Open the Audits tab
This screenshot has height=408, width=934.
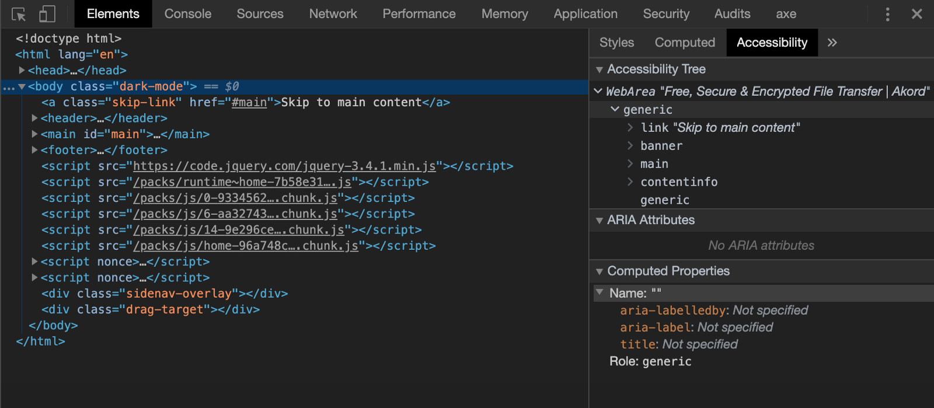(733, 14)
